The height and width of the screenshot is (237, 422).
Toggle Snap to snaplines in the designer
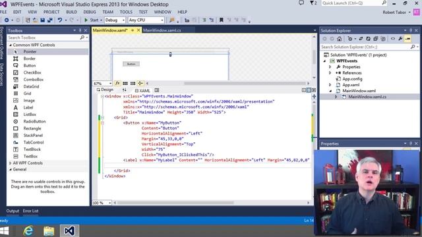pos(140,84)
